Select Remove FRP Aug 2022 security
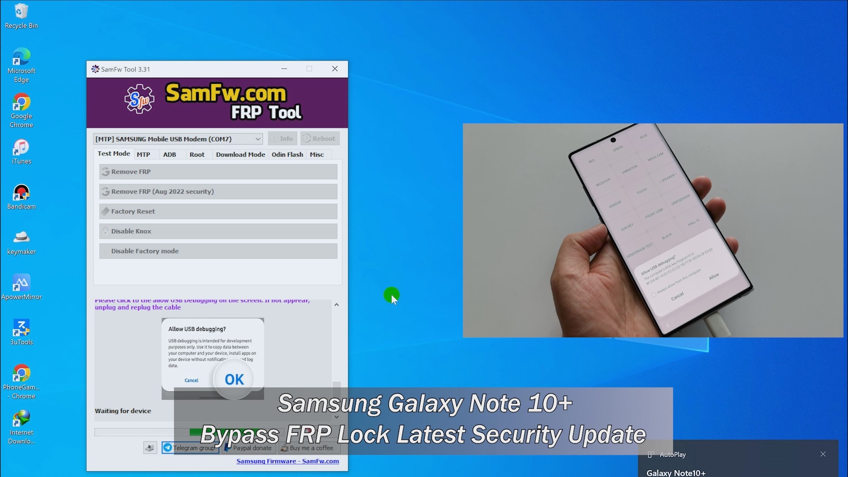 click(219, 191)
